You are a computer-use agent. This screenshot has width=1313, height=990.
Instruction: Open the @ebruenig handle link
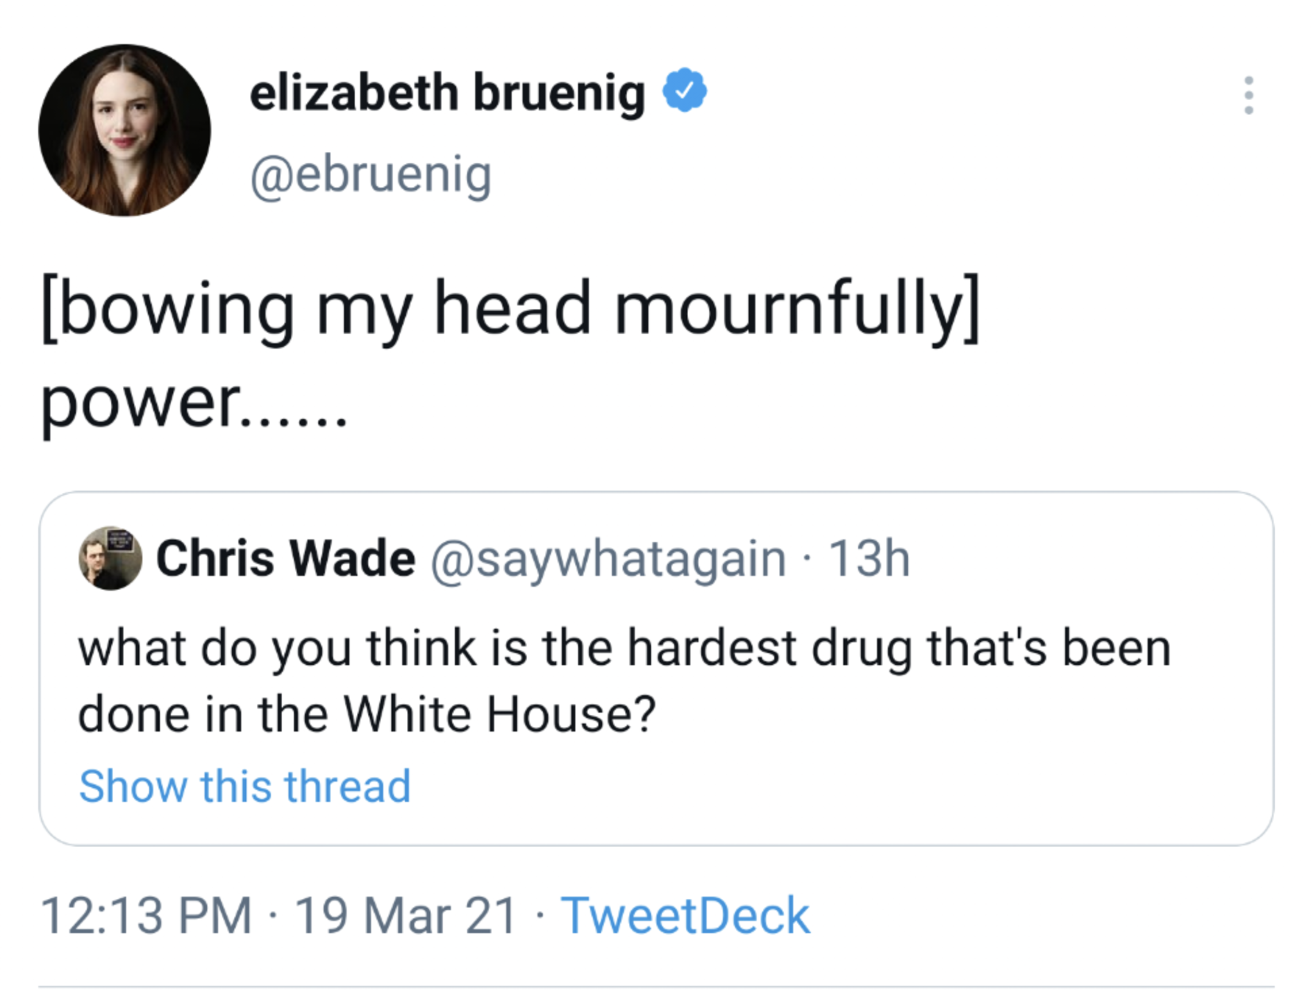(x=371, y=174)
